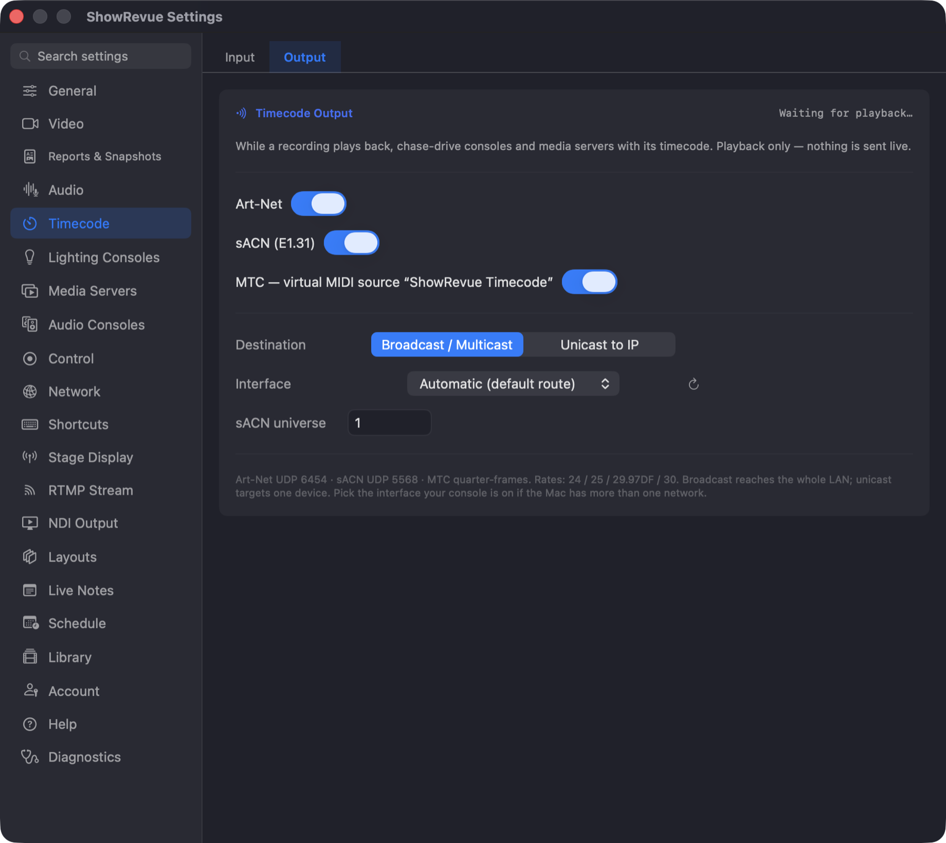Toggle MTC virtual MIDI source switch
The width and height of the screenshot is (946, 843).
tap(589, 282)
